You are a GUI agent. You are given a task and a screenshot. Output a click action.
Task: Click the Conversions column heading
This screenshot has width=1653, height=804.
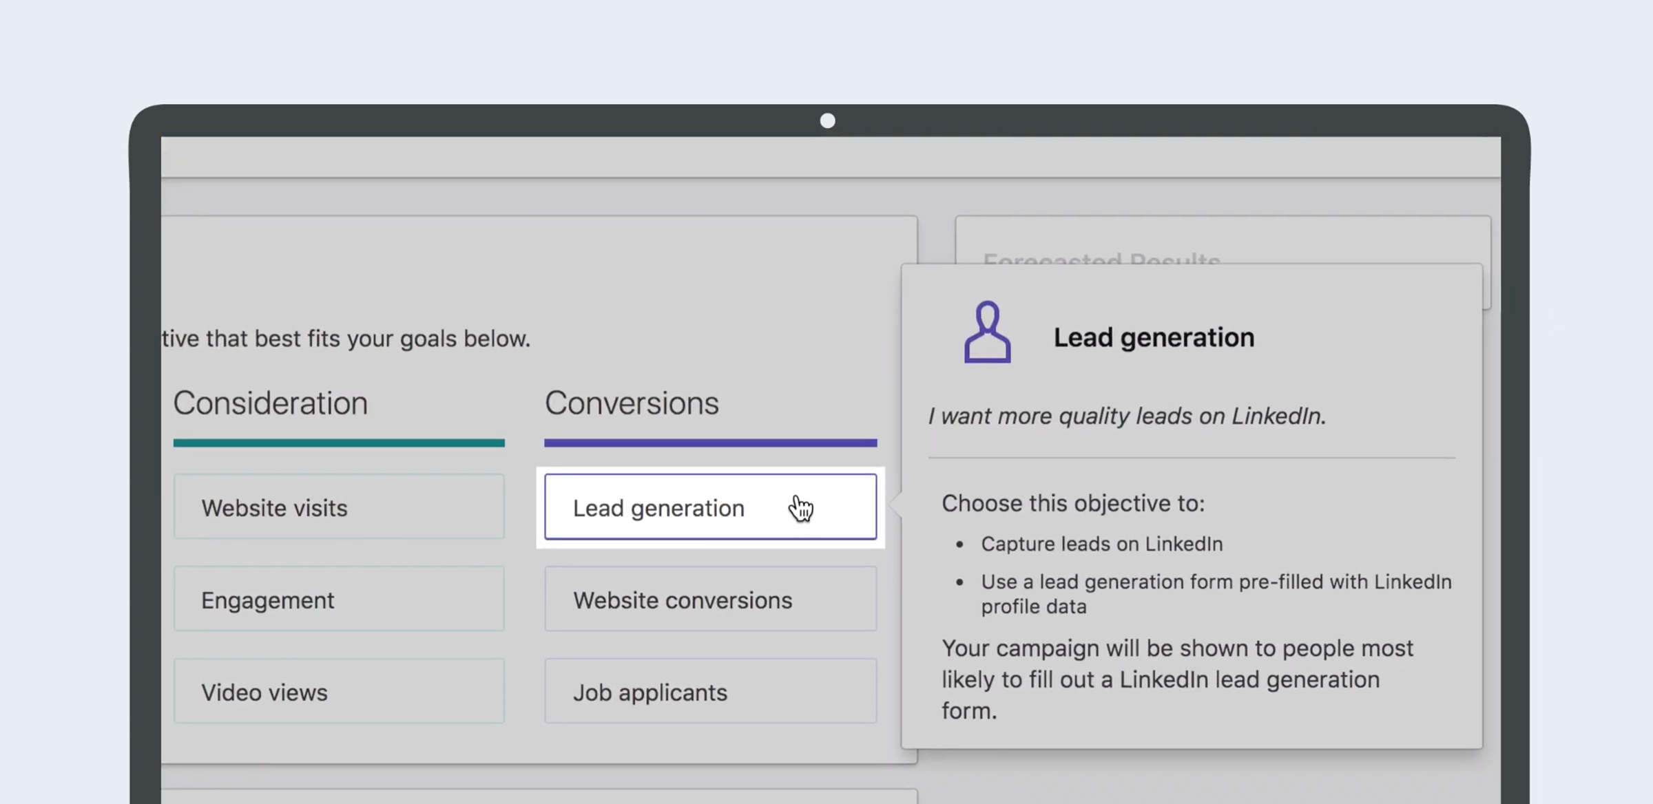pos(632,403)
